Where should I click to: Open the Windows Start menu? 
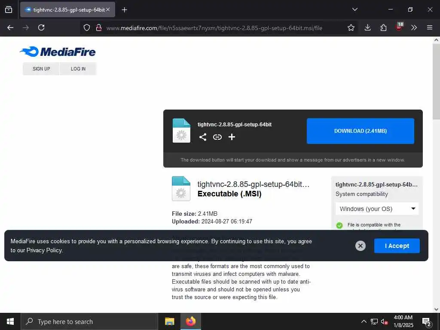pyautogui.click(x=10, y=321)
